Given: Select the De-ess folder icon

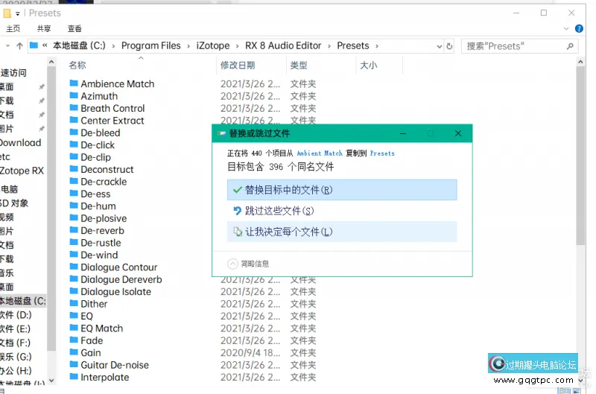Looking at the screenshot, I should click(x=74, y=194).
